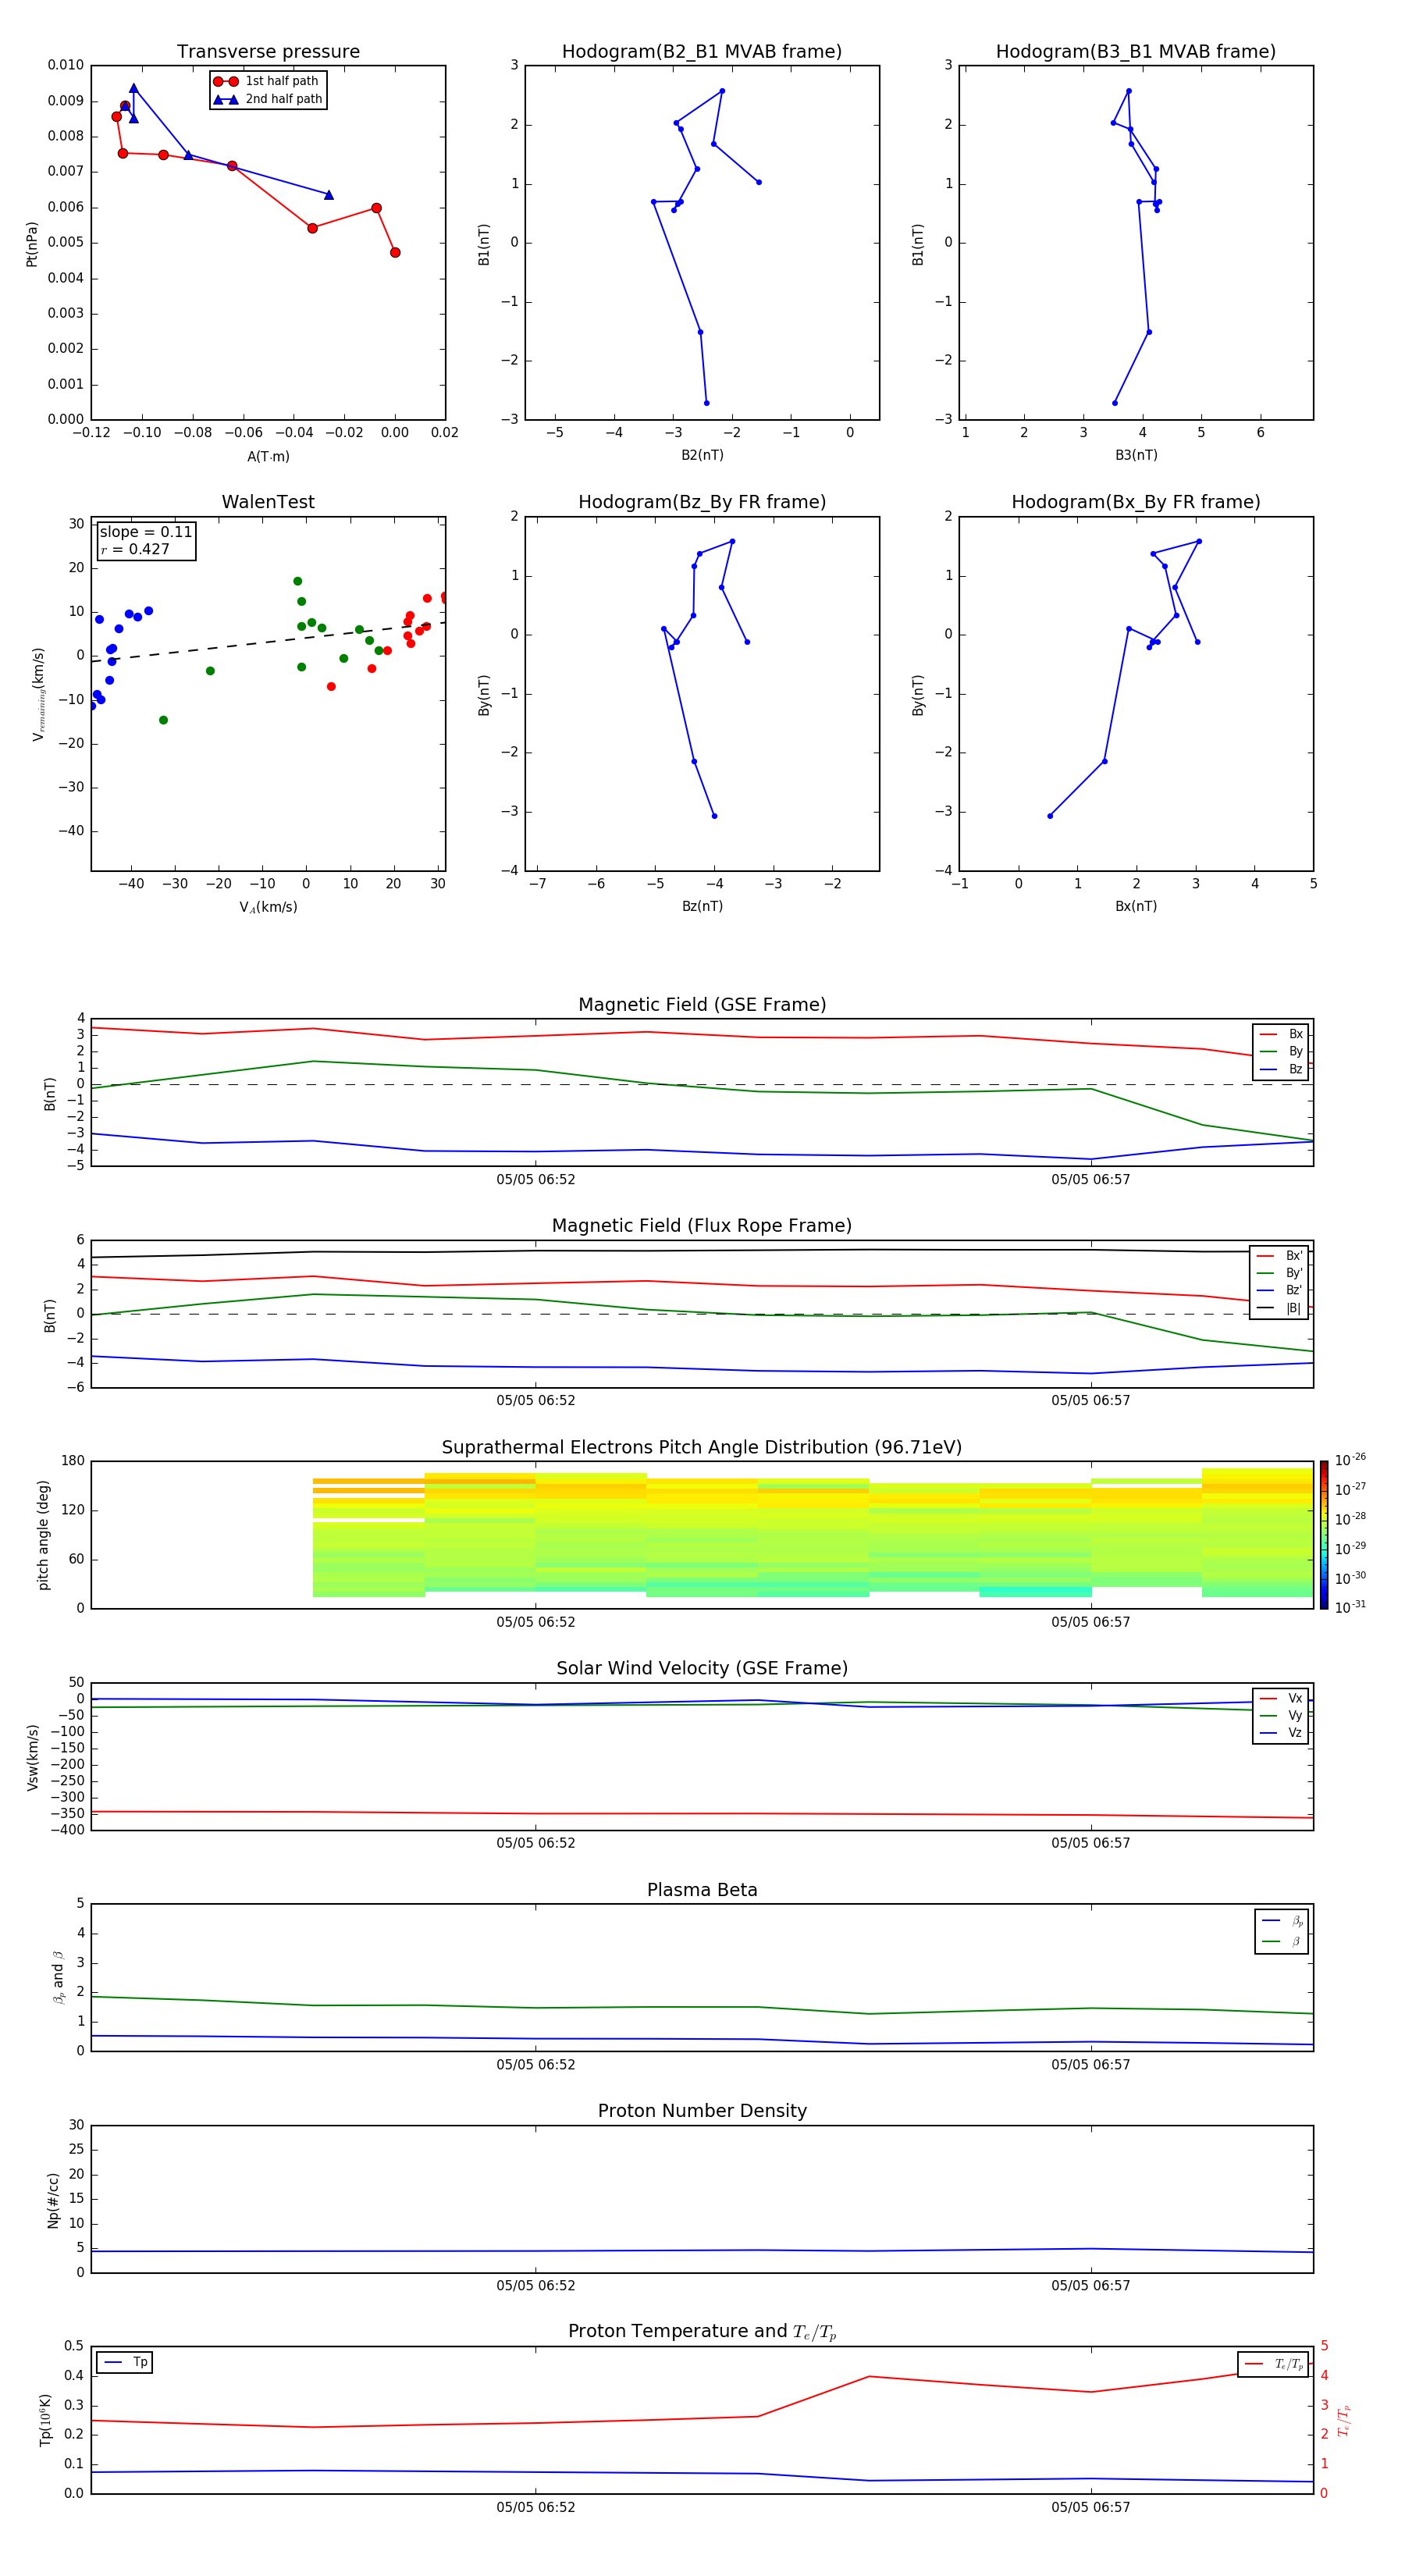1405x2576 pixels.
Task: Select the Vy legend entry
Action: [x=1281, y=1715]
